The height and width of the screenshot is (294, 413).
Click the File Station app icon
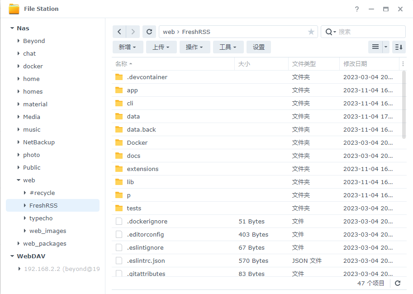(x=14, y=9)
